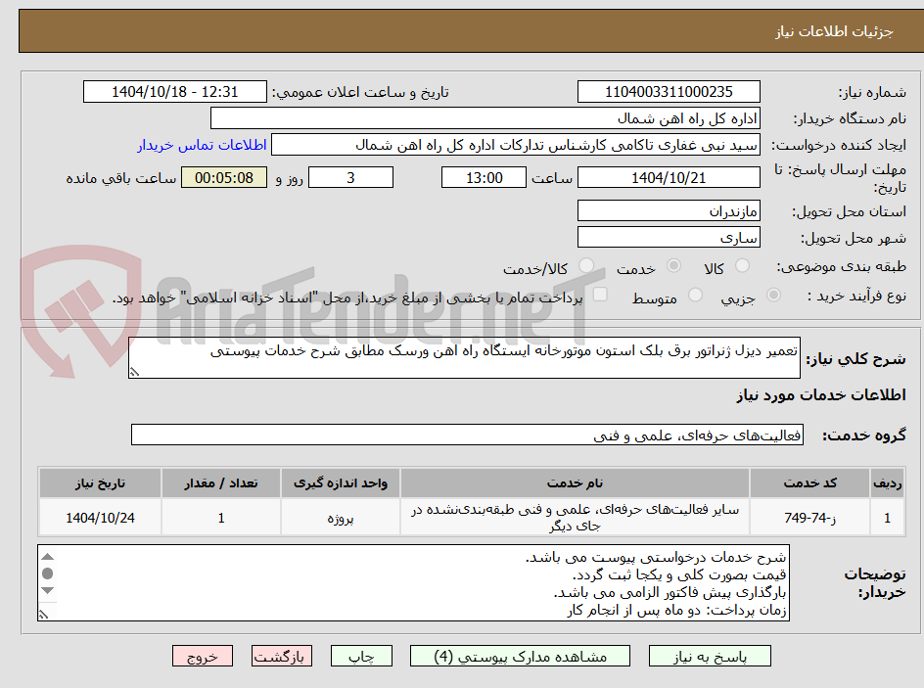This screenshot has width=924, height=688.
Task: Click the requester field سید نبی غفاری تاکامی
Action: tap(516, 145)
